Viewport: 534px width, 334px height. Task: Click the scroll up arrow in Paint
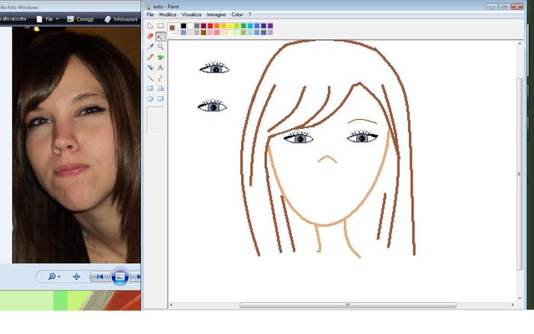pyautogui.click(x=520, y=43)
